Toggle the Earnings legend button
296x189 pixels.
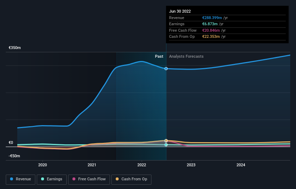pyautogui.click(x=52, y=179)
